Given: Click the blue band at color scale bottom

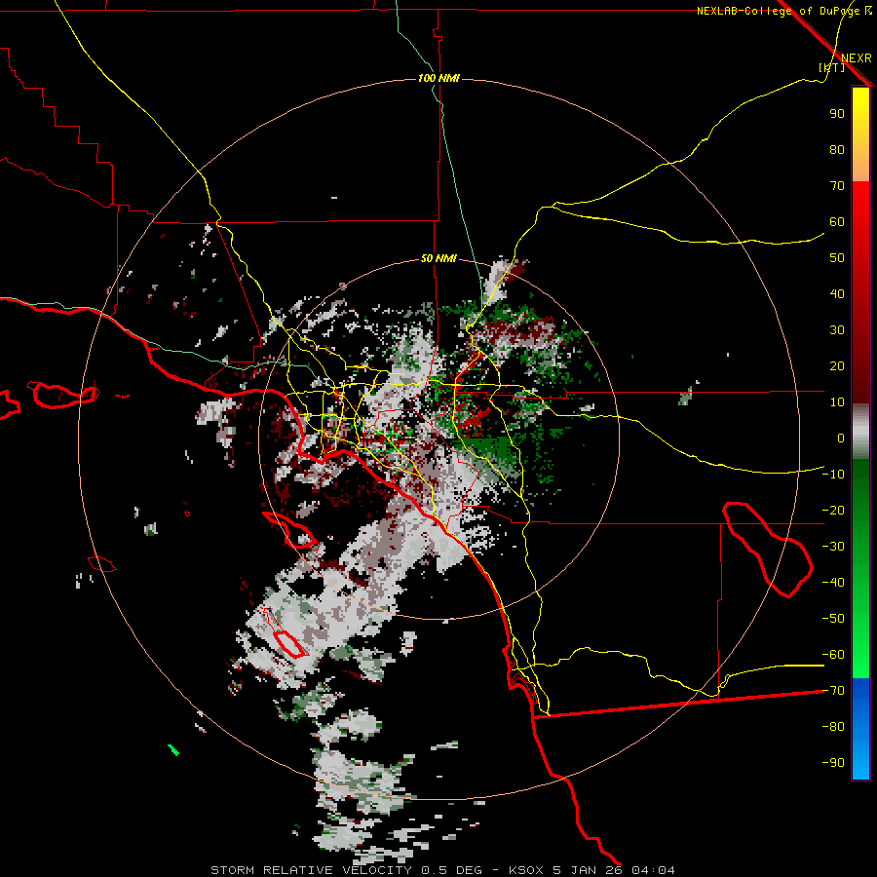Looking at the screenshot, I should 860,729.
